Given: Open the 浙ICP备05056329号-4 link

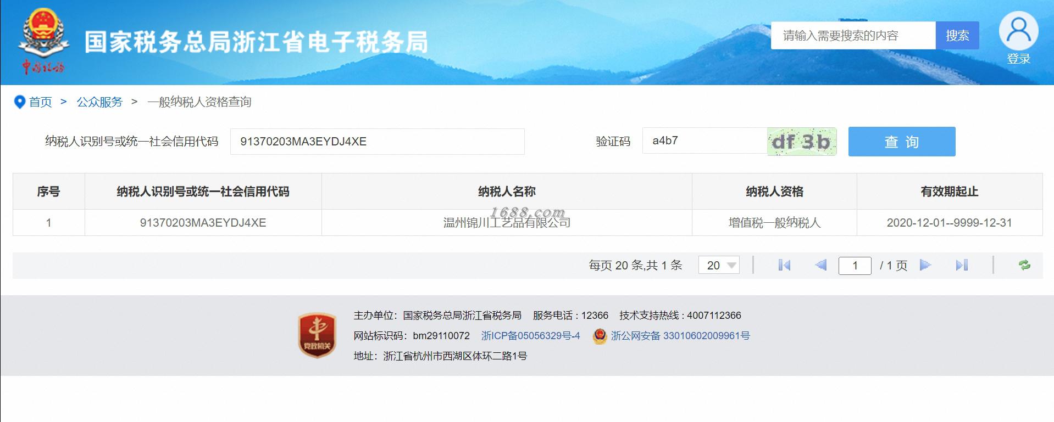Looking at the screenshot, I should [x=531, y=336].
